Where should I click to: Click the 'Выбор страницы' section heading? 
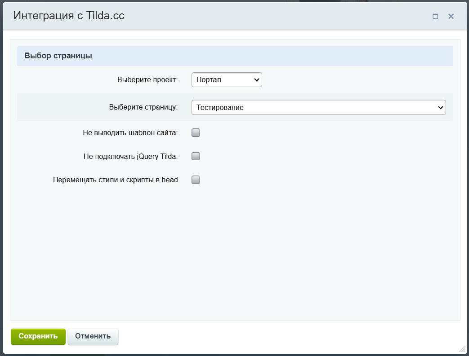pos(58,56)
